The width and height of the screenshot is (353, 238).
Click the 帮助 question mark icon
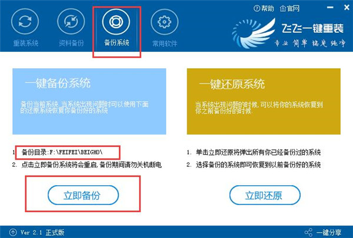coord(257,9)
